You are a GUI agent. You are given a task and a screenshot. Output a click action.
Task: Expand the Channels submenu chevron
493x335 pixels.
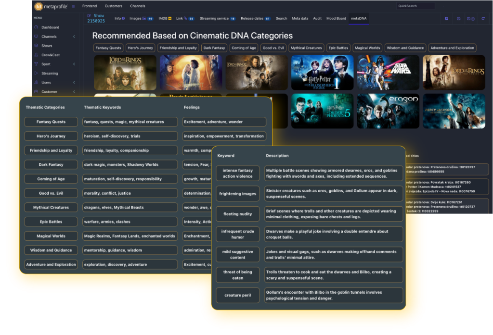pyautogui.click(x=74, y=37)
